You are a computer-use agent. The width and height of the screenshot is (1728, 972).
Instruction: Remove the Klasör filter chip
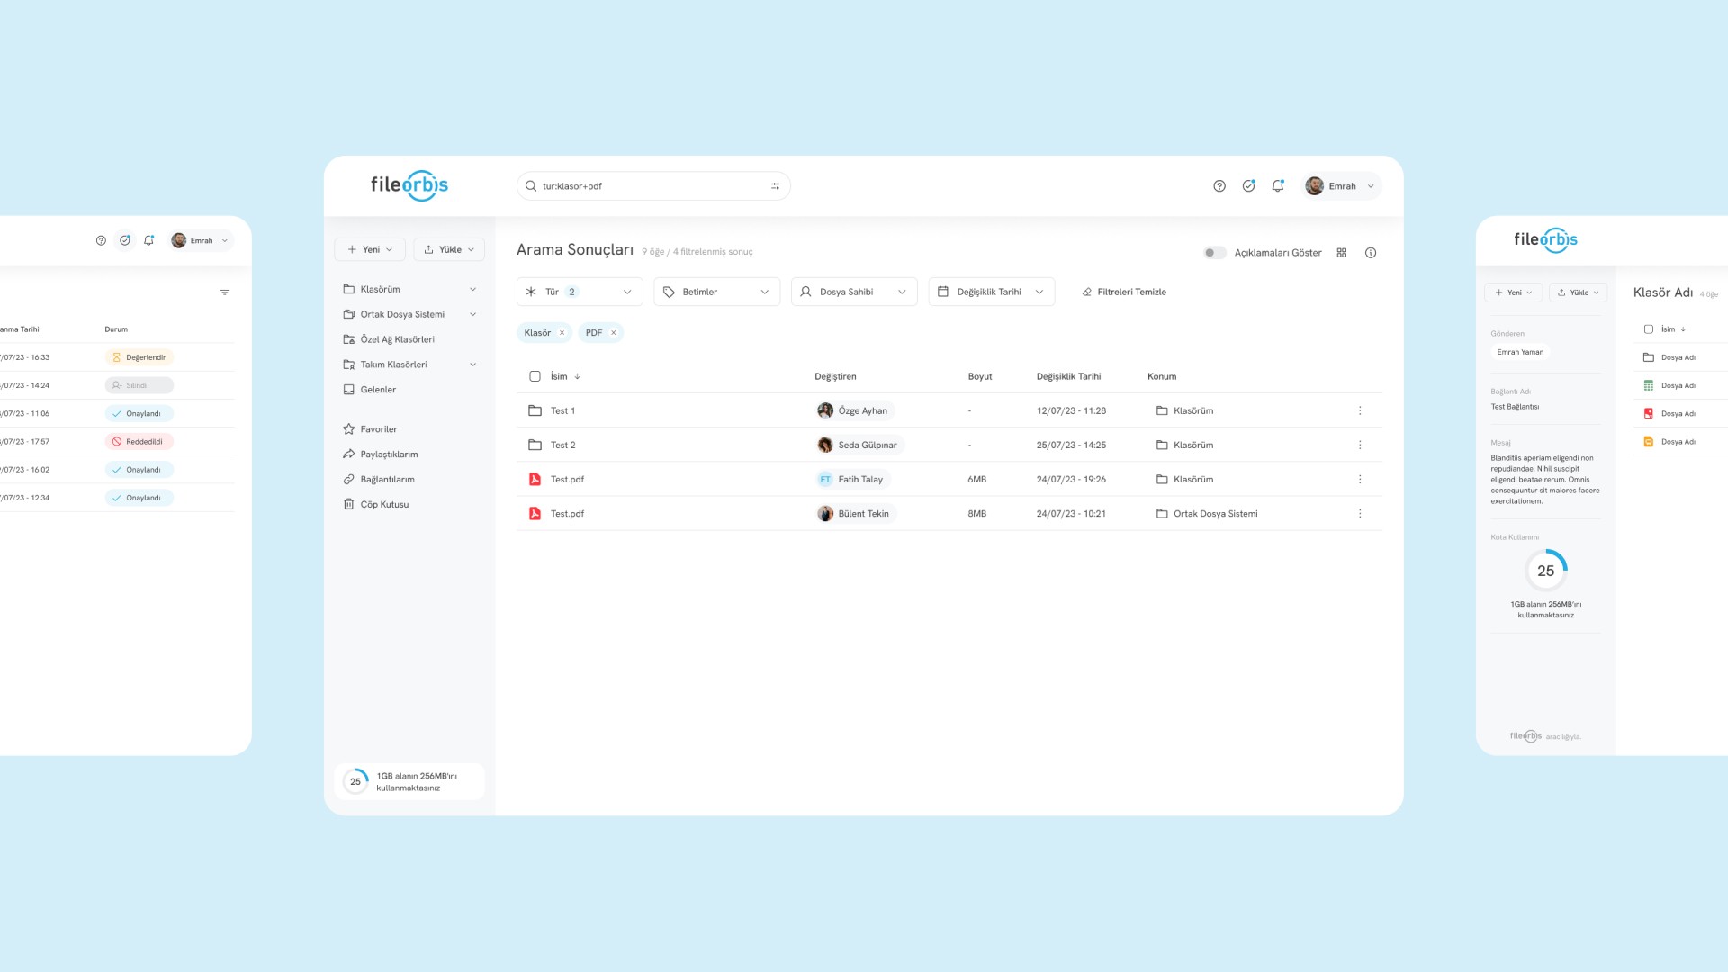point(562,333)
